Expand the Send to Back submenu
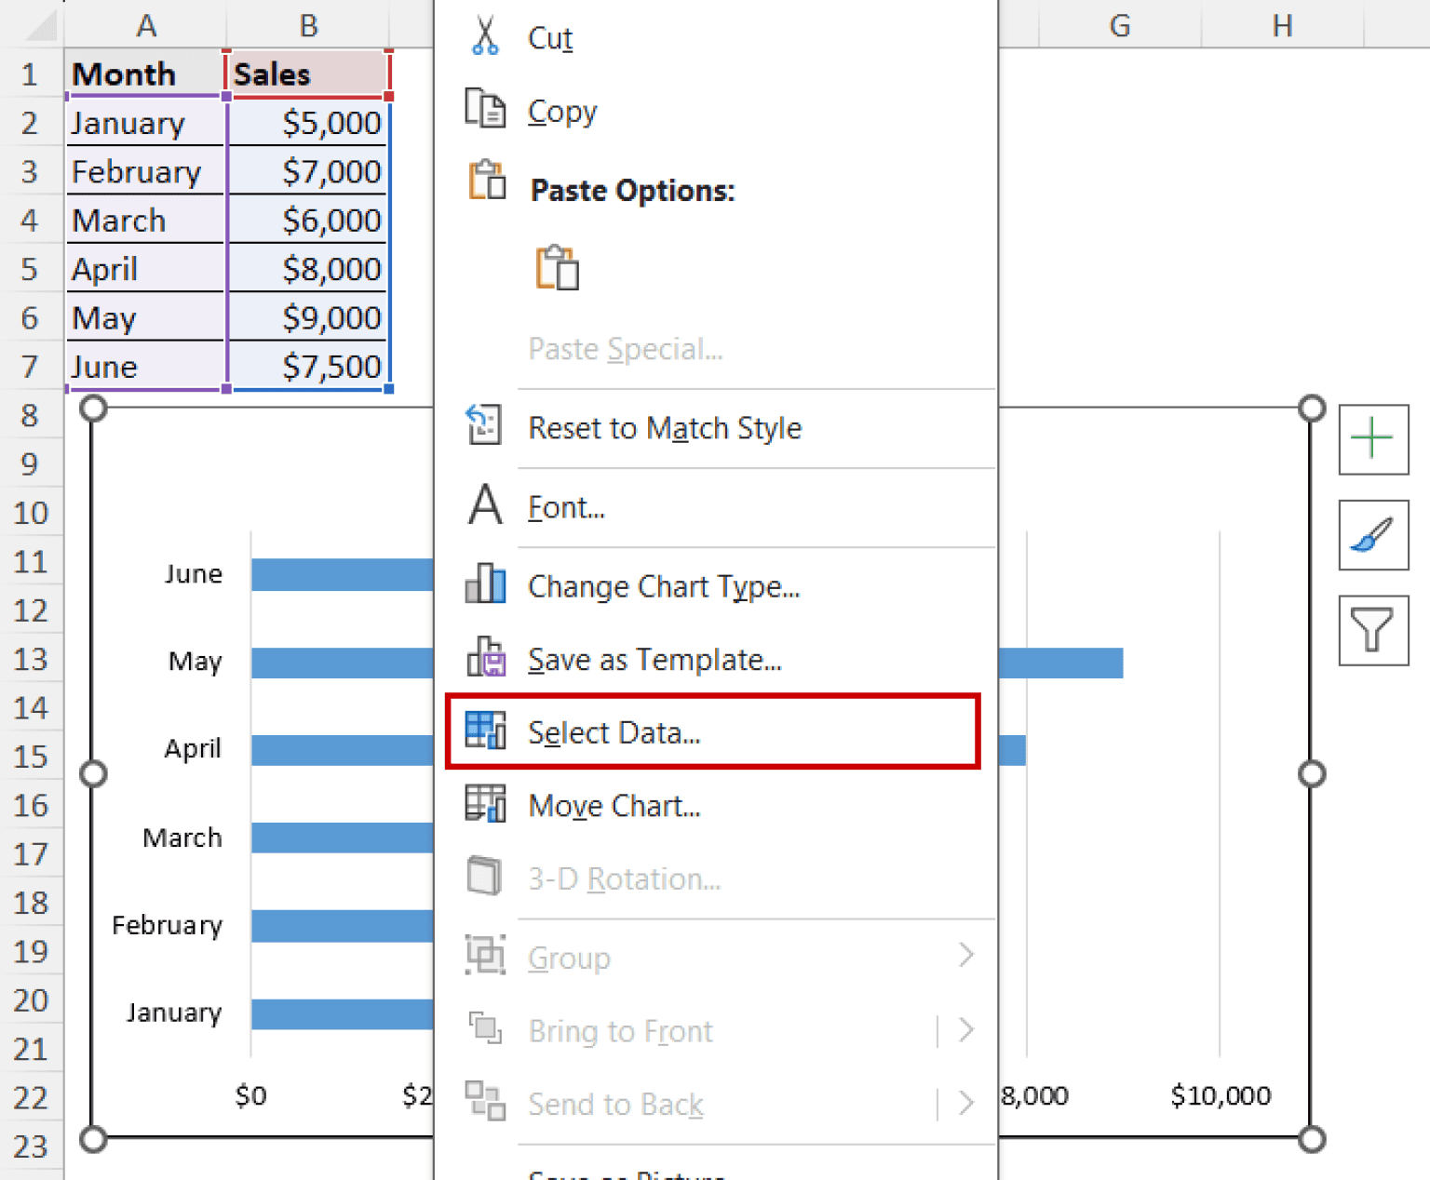1430x1180 pixels. 967,1104
